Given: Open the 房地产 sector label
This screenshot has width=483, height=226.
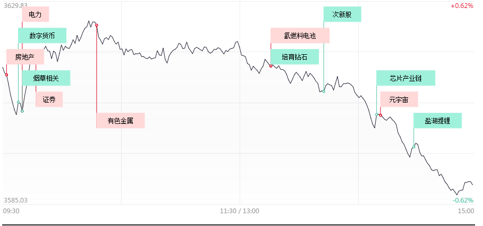Looking at the screenshot, I should tap(24, 56).
